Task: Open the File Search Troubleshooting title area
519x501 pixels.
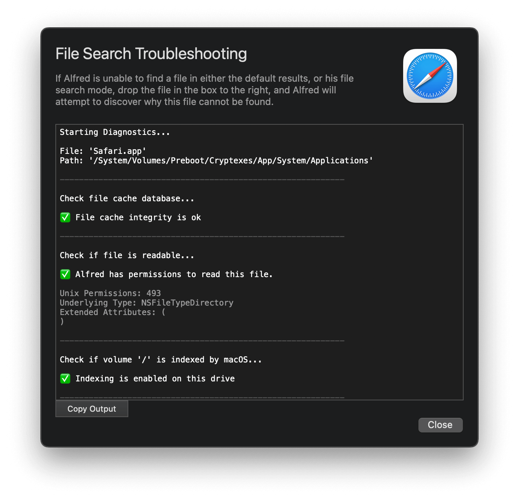Action: pyautogui.click(x=151, y=53)
